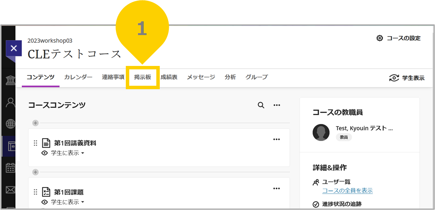Open the institution page icon in sidebar

11,80
